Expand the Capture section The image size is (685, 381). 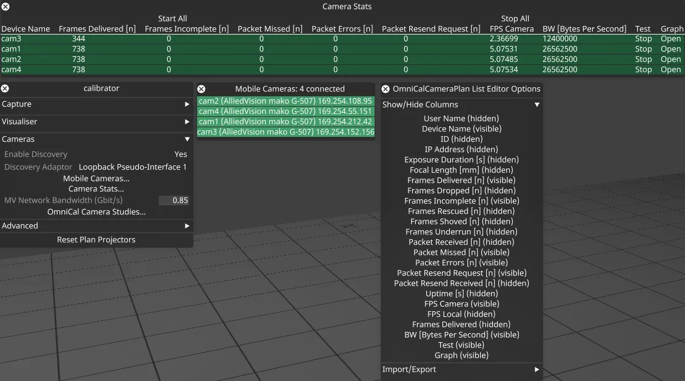point(96,104)
